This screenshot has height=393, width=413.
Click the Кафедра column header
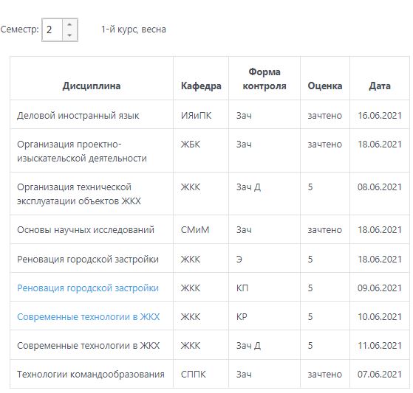201,86
